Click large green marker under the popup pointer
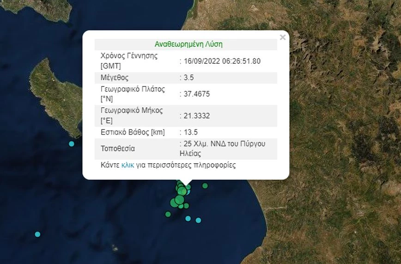This screenshot has height=264, width=401. [182, 191]
